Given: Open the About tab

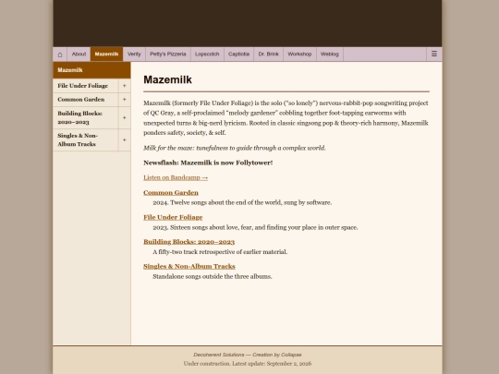Looking at the screenshot, I should point(79,54).
